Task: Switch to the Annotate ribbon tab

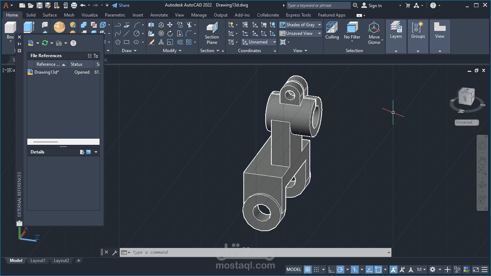Action: 159,15
